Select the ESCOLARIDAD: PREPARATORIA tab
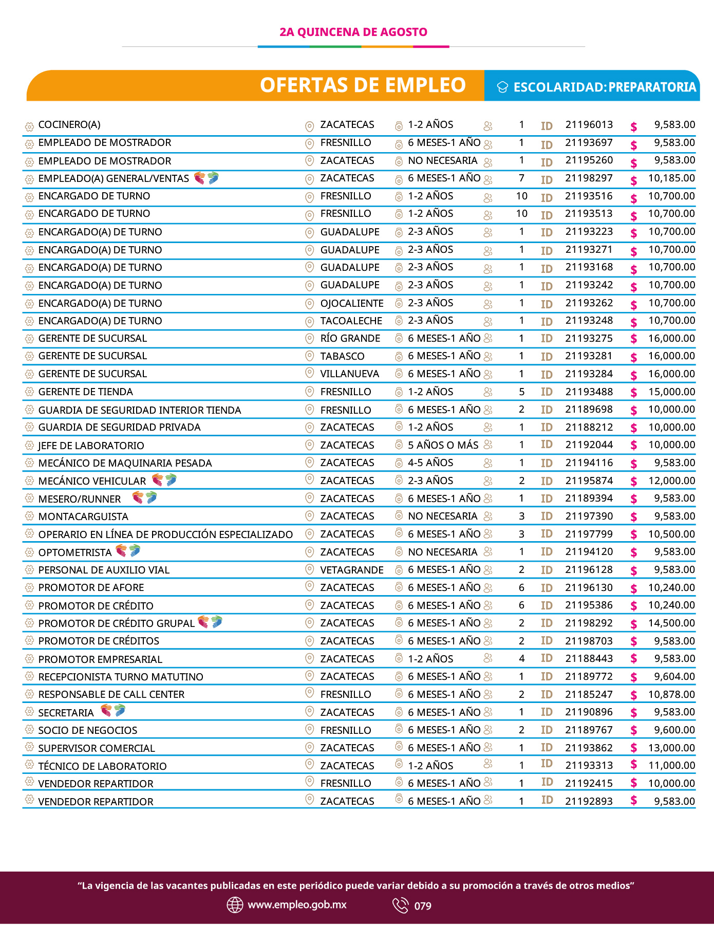The image size is (714, 925). click(592, 85)
